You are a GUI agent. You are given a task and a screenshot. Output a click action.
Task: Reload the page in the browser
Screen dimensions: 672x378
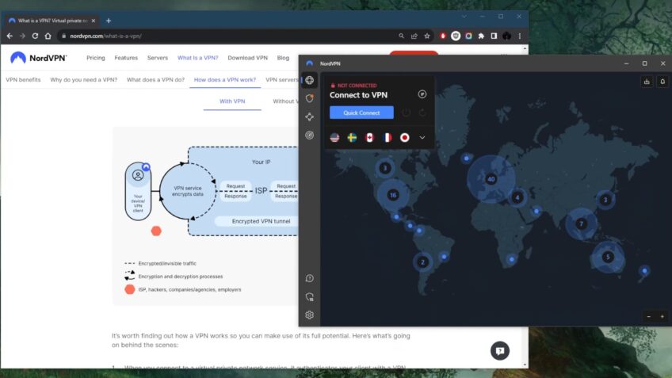point(35,36)
